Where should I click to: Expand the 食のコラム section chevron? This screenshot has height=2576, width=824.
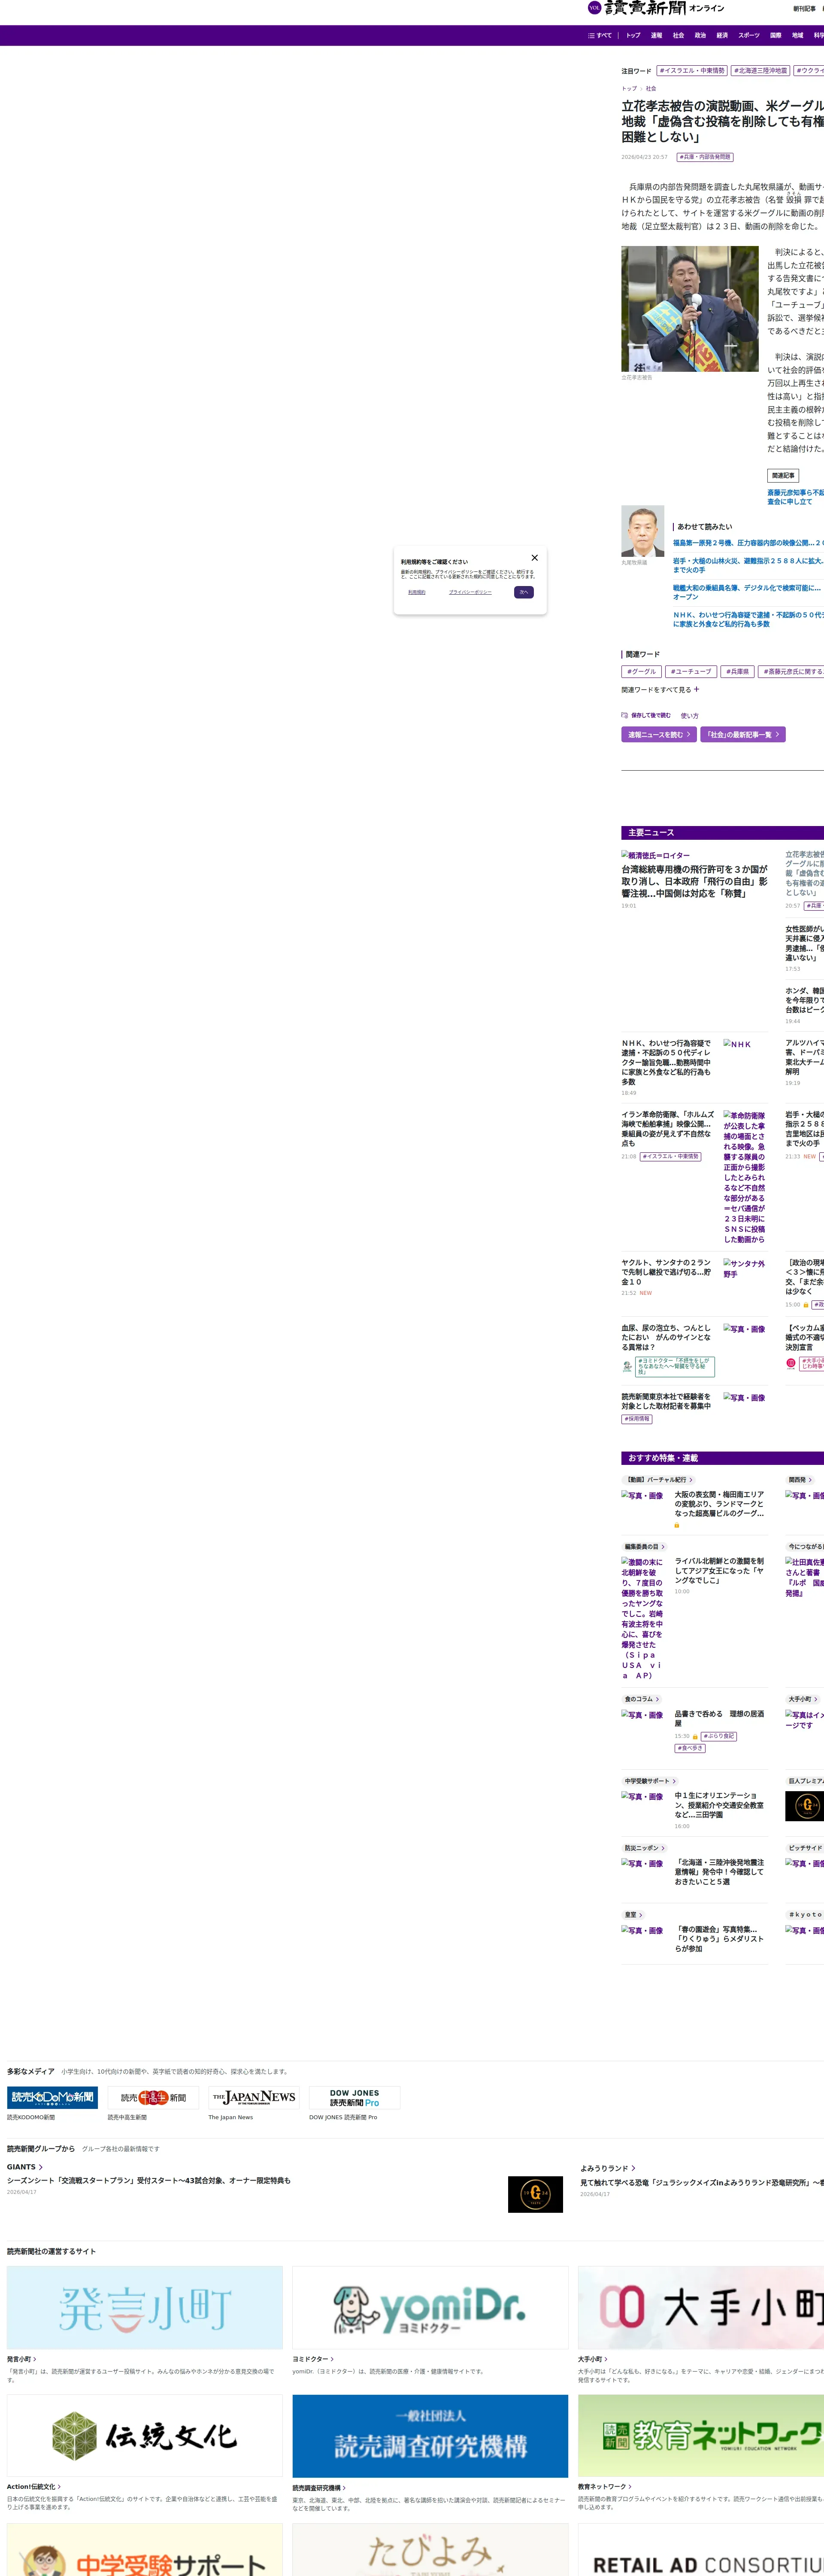pos(657,1699)
